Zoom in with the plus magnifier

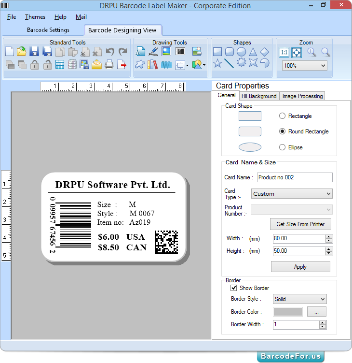[x=311, y=52]
